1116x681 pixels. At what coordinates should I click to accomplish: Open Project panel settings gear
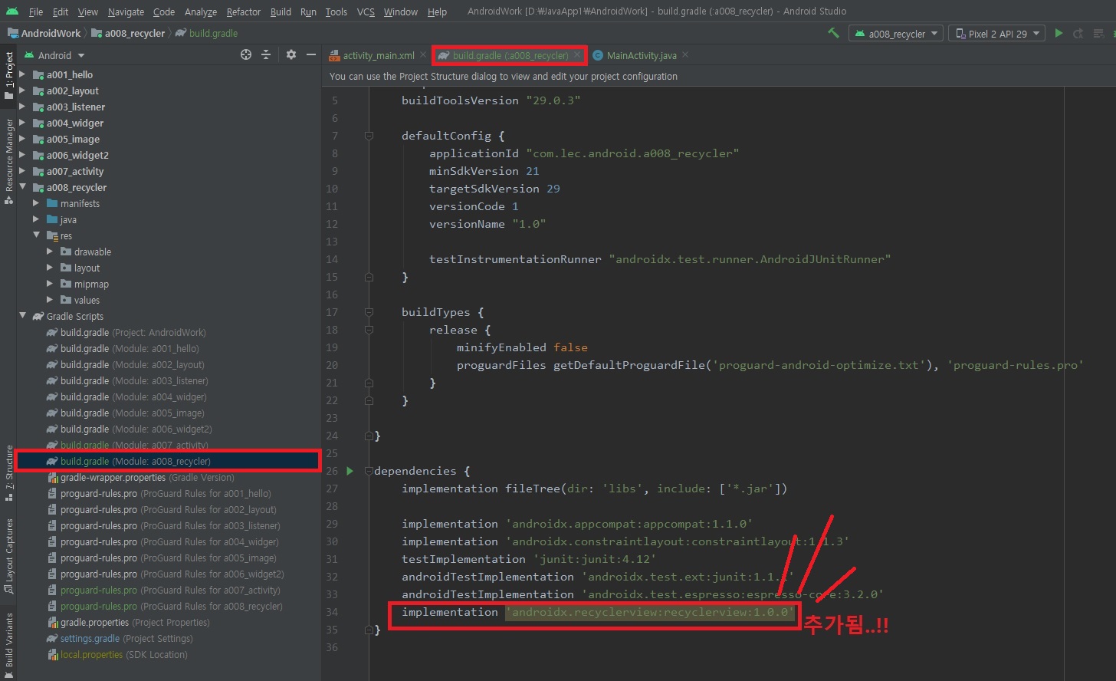tap(291, 54)
